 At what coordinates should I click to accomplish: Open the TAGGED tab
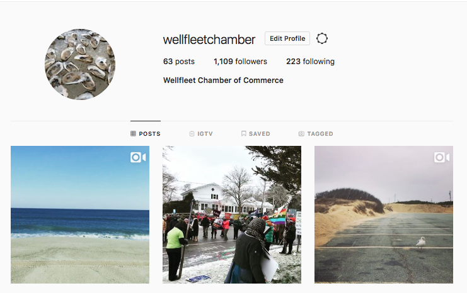pyautogui.click(x=316, y=134)
